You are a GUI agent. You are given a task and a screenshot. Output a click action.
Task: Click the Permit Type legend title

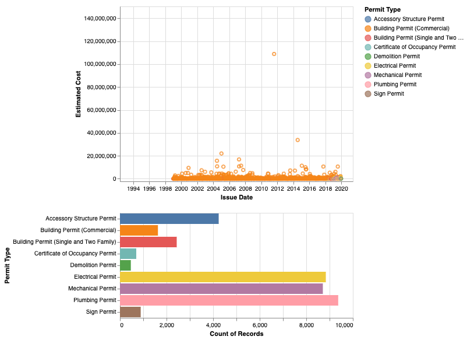[381, 9]
